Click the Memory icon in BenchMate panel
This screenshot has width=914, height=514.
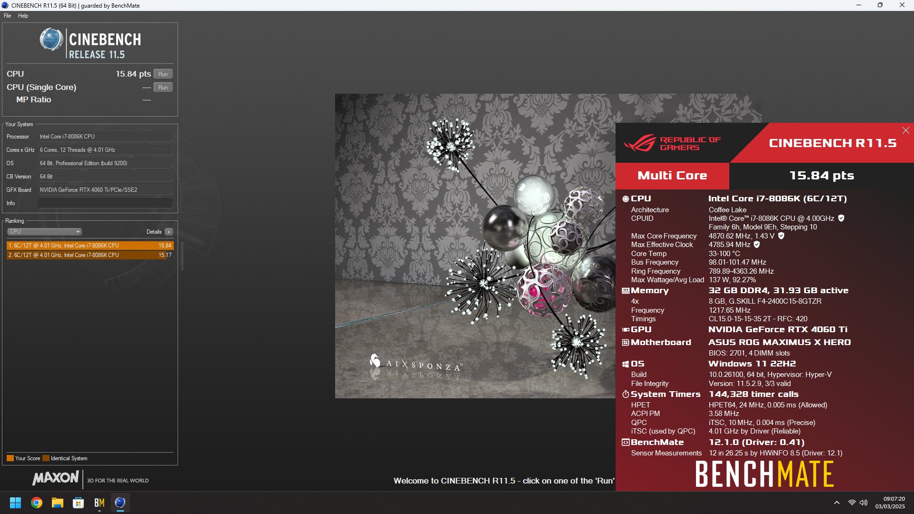coord(626,291)
